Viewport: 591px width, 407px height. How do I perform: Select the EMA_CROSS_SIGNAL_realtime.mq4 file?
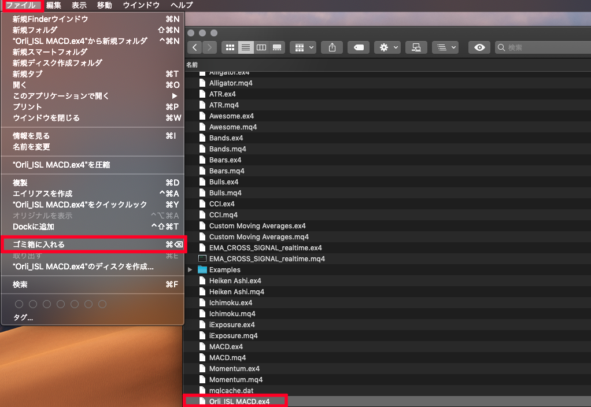tap(267, 259)
